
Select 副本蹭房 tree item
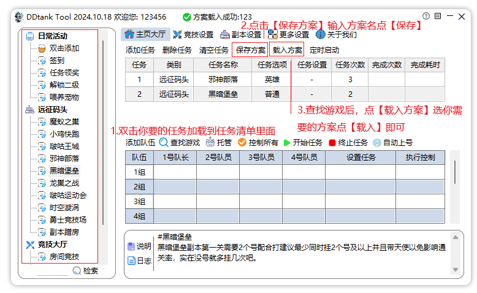pos(64,232)
